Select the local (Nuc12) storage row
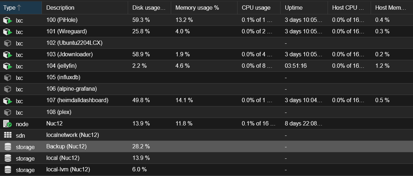 207,158
